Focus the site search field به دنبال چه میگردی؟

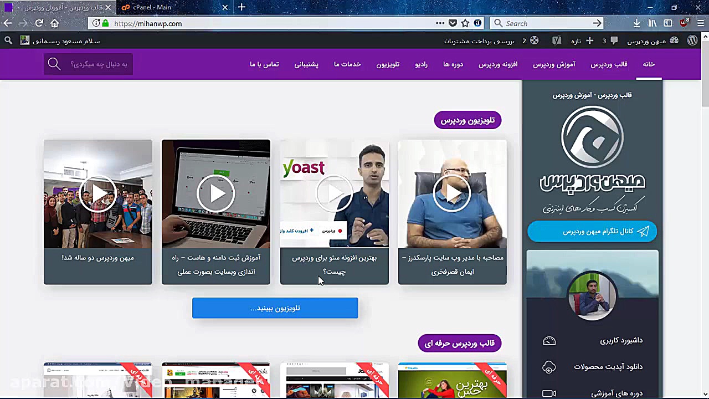(x=89, y=64)
